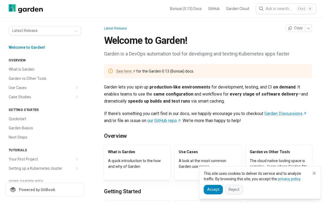Expand Setting up a Kubernetes cluster
The width and height of the screenshot is (325, 203).
tap(77, 168)
